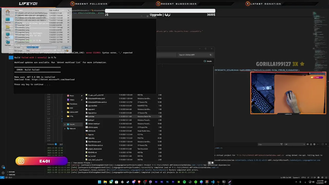Viewport: 329px width, 185px height.
Task: Sort by Date modified in Save dialog
Action: 54,10
